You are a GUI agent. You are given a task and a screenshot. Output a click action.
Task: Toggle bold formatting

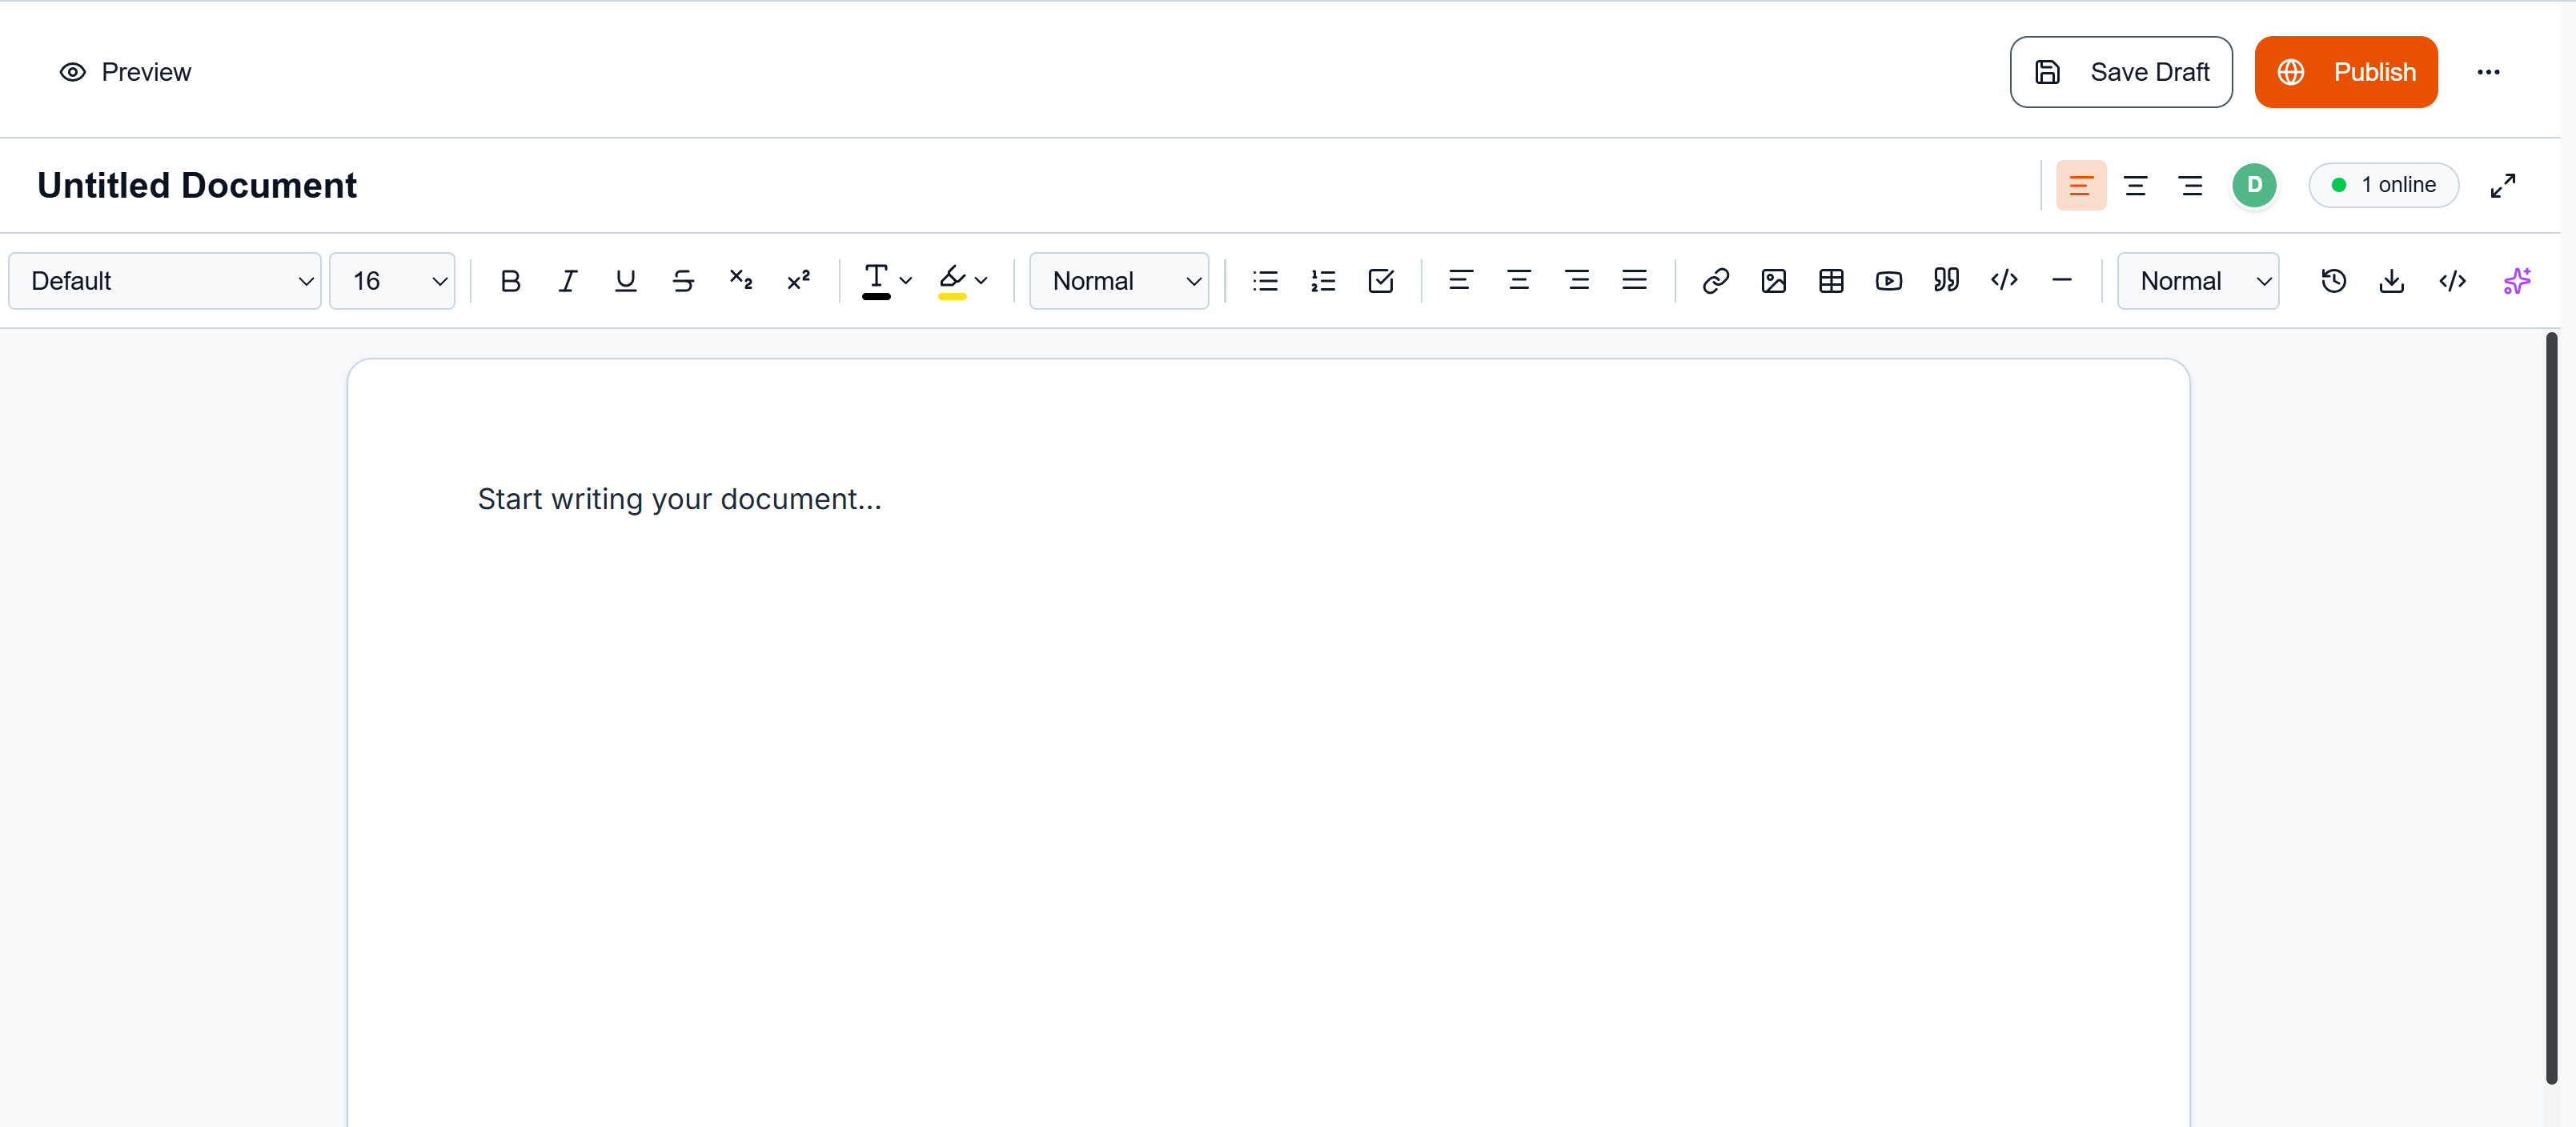[x=510, y=281]
